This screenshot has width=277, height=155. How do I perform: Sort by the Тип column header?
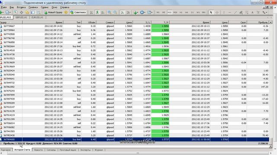[72, 22]
